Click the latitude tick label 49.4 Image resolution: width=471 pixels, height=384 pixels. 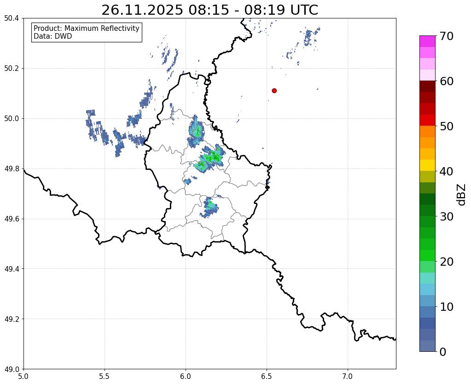point(12,269)
